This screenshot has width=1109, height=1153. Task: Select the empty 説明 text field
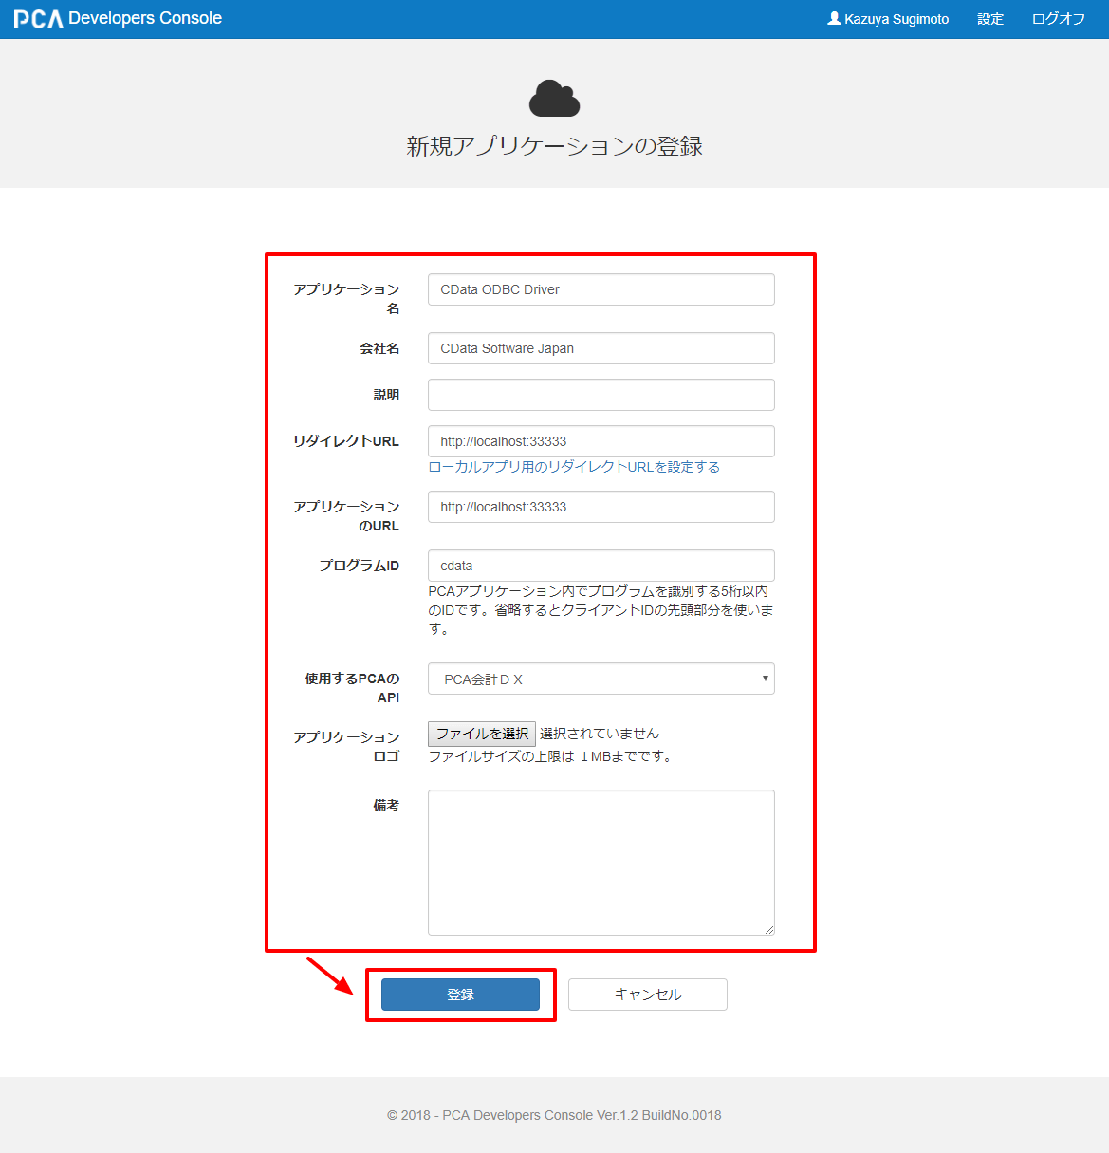click(601, 395)
